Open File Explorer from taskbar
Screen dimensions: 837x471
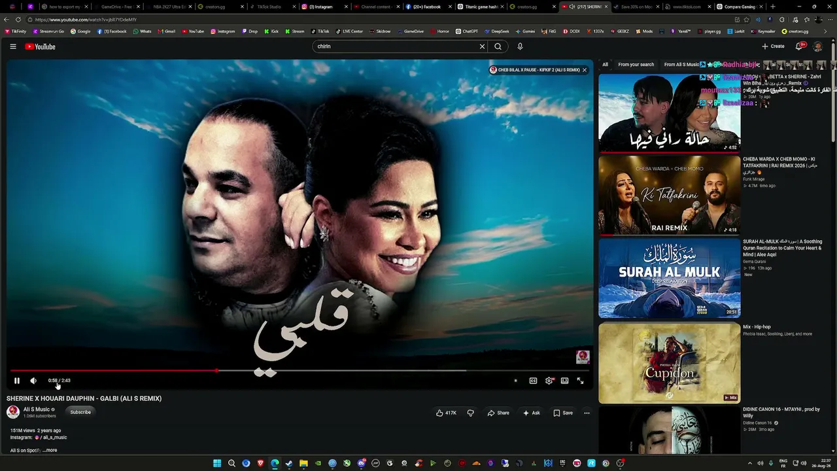[x=303, y=463]
